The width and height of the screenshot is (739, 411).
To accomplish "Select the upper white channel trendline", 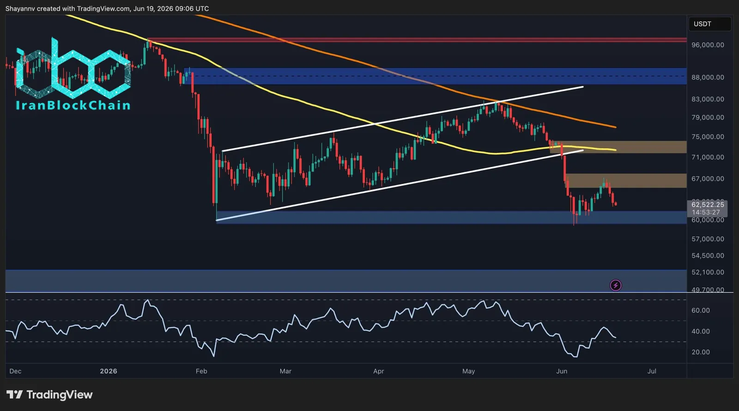I will click(x=402, y=119).
